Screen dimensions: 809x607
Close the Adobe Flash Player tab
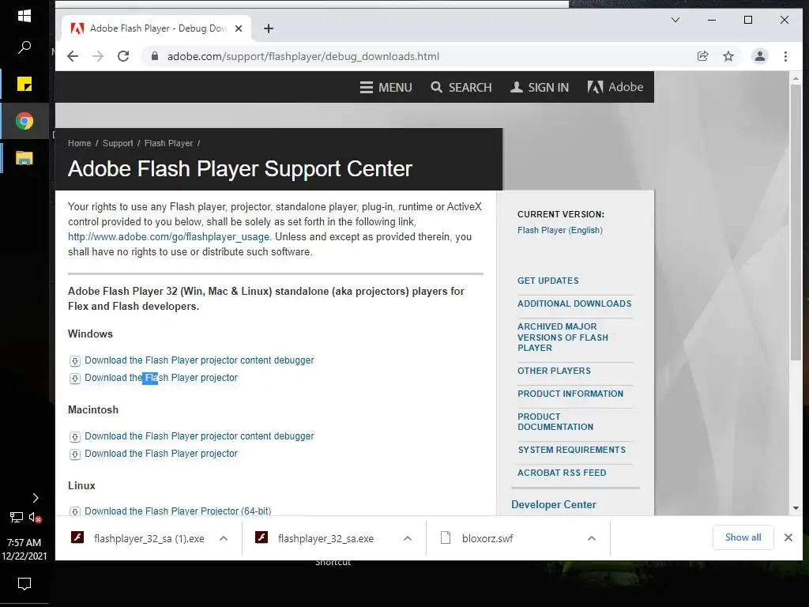click(239, 28)
